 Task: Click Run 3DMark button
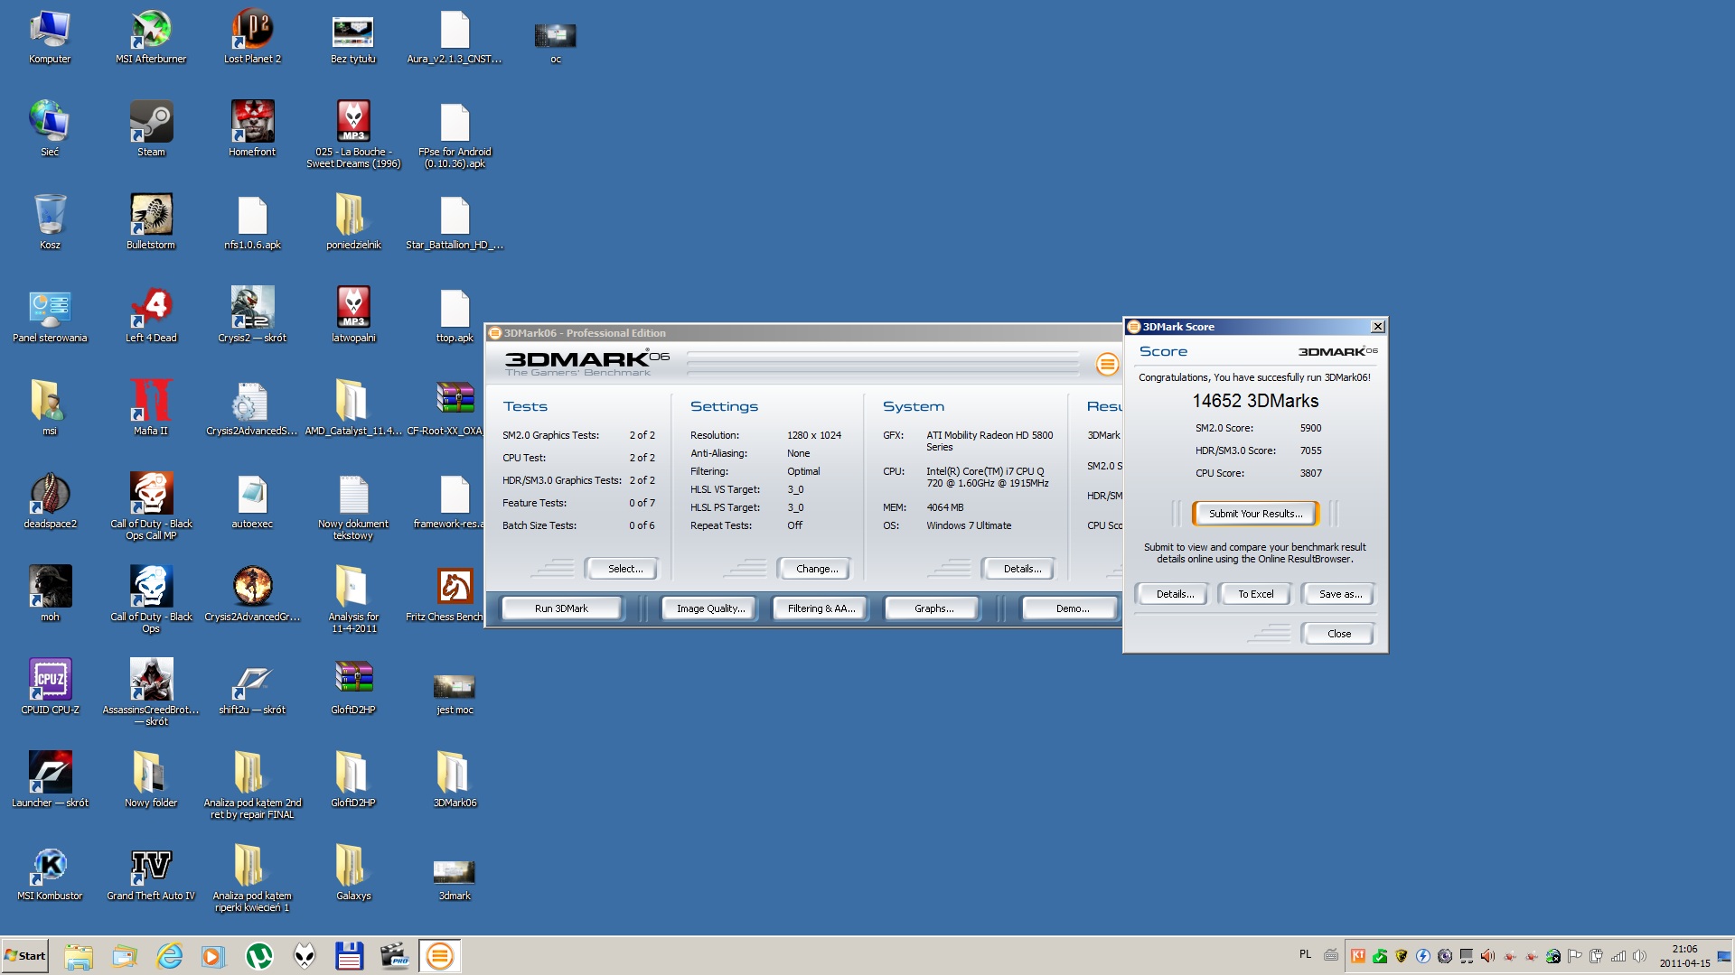pyautogui.click(x=561, y=608)
